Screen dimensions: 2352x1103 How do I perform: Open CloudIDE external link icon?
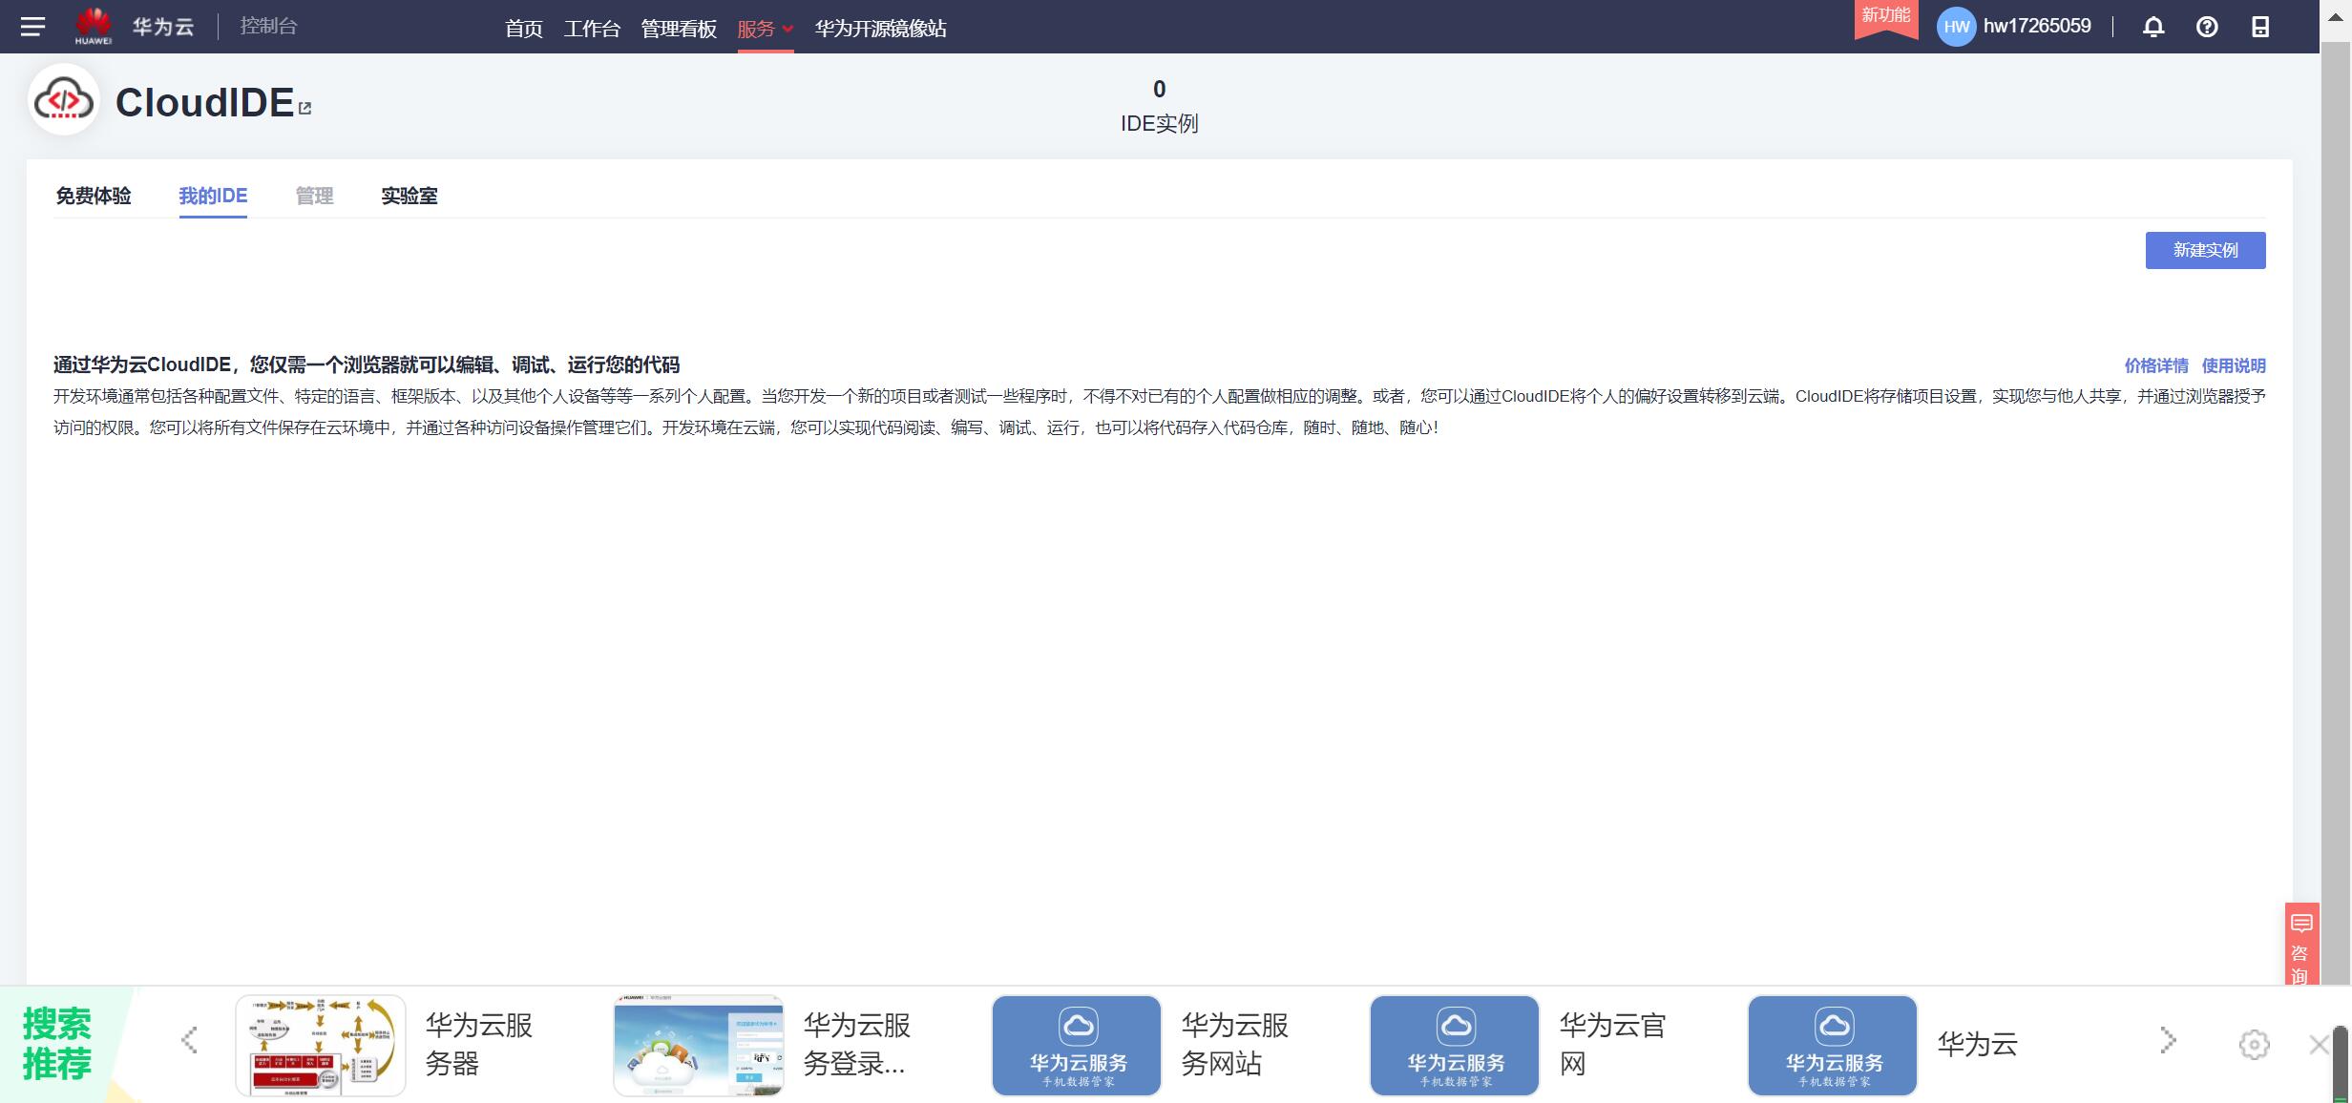coord(305,109)
